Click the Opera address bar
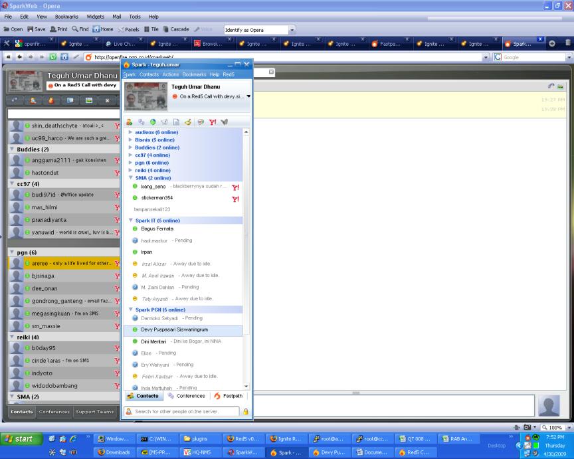This screenshot has height=459, width=574. click(x=286, y=58)
